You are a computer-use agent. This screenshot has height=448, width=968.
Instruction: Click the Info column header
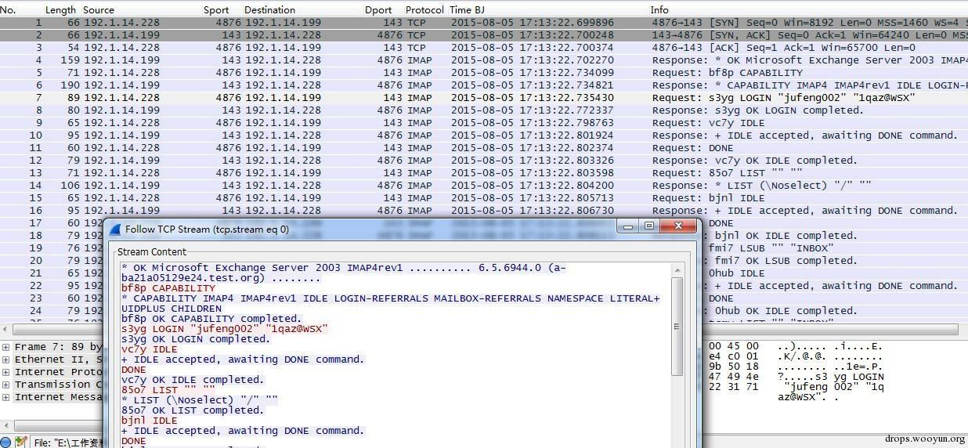click(659, 10)
